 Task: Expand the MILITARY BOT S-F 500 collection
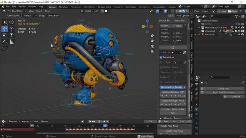pos(199,28)
